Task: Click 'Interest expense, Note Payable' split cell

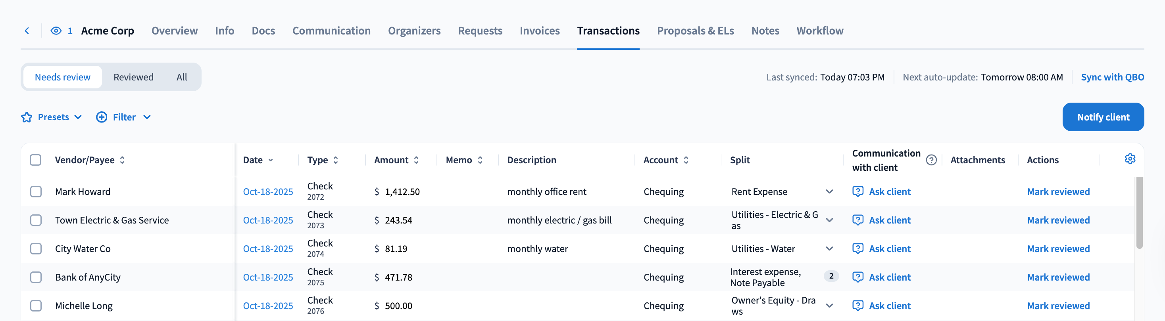Action: [x=765, y=277]
